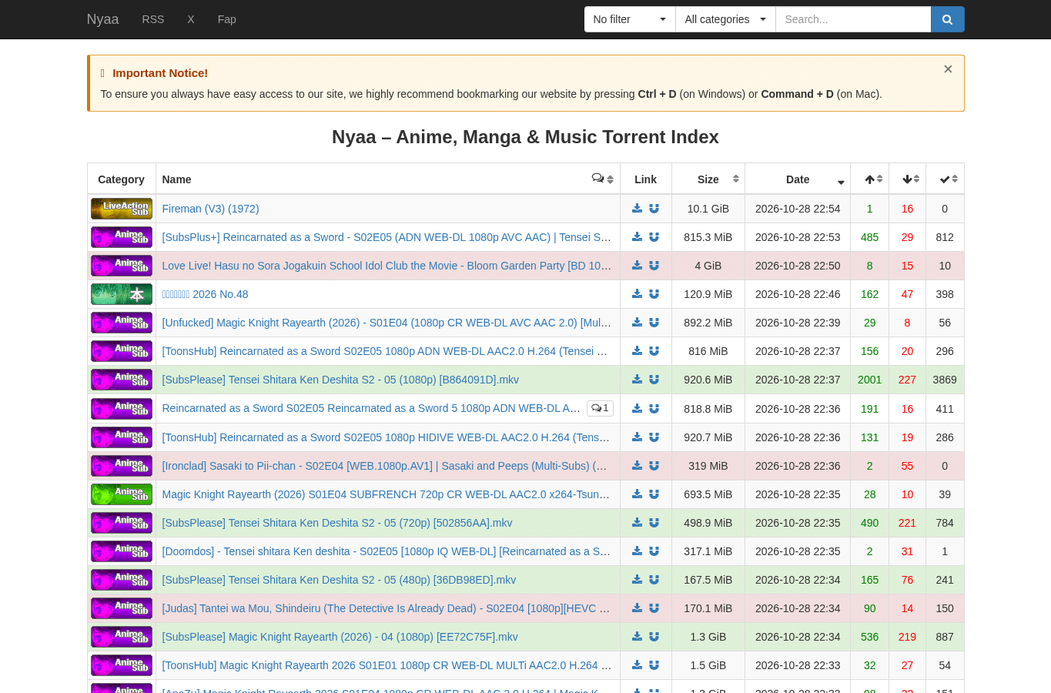Sort table by Date column
Screen dimensions: 1051x693
[798, 179]
